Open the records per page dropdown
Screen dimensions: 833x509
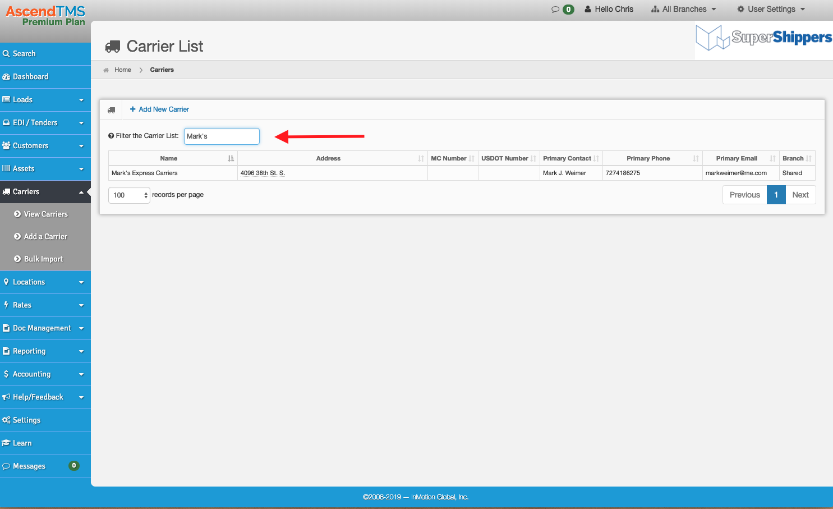[x=129, y=195]
